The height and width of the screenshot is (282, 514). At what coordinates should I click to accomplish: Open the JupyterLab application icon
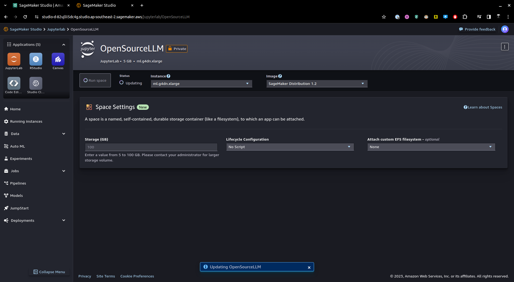coord(14,59)
